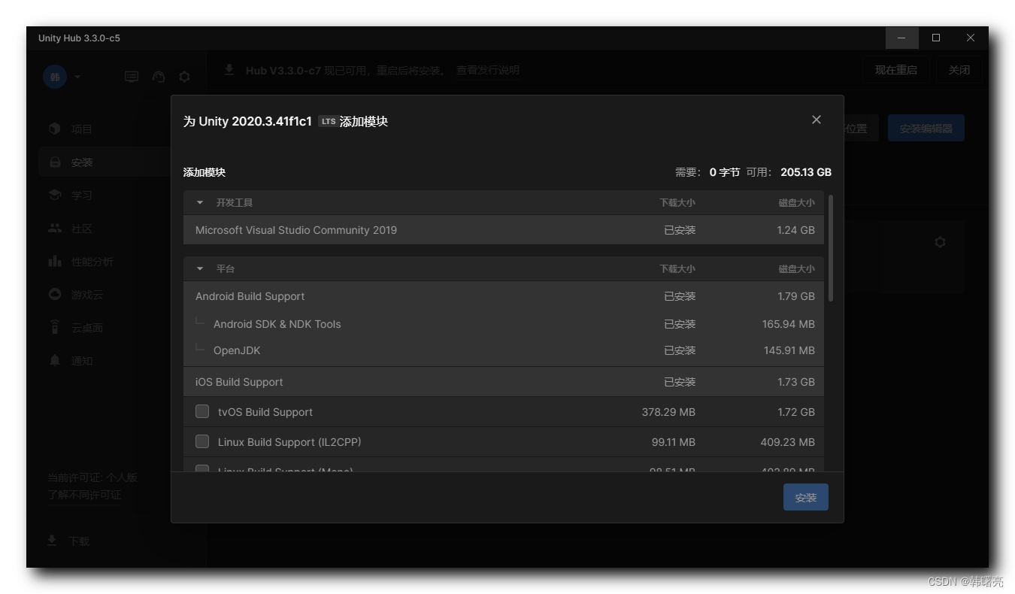Open 性能分析 in the sidebar

coord(105,261)
